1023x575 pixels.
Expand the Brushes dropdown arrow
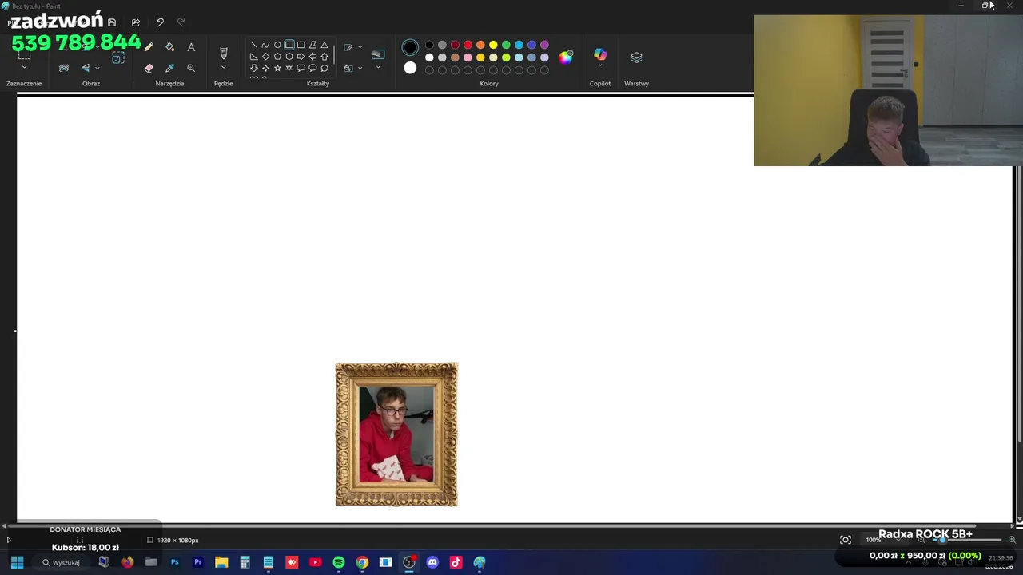tap(224, 68)
